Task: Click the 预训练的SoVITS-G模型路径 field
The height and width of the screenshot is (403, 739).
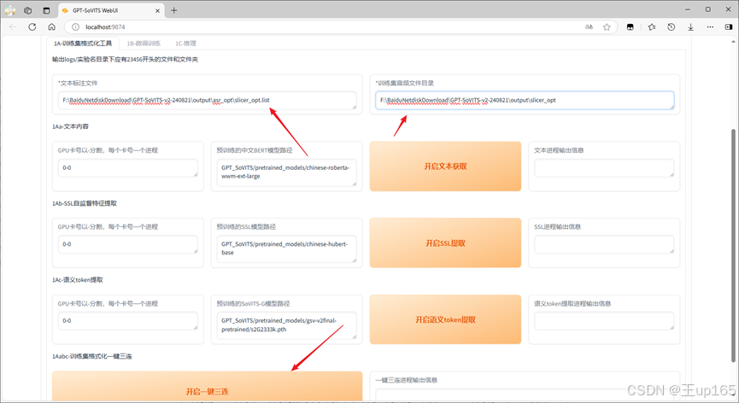Action: click(x=286, y=325)
